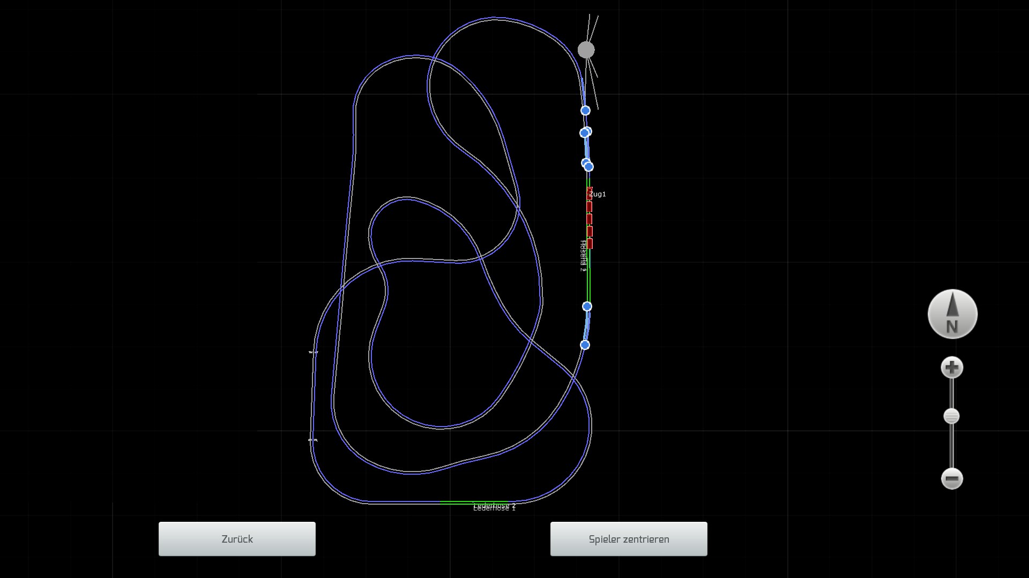Click the rotated Hosena station label

pyautogui.click(x=583, y=256)
